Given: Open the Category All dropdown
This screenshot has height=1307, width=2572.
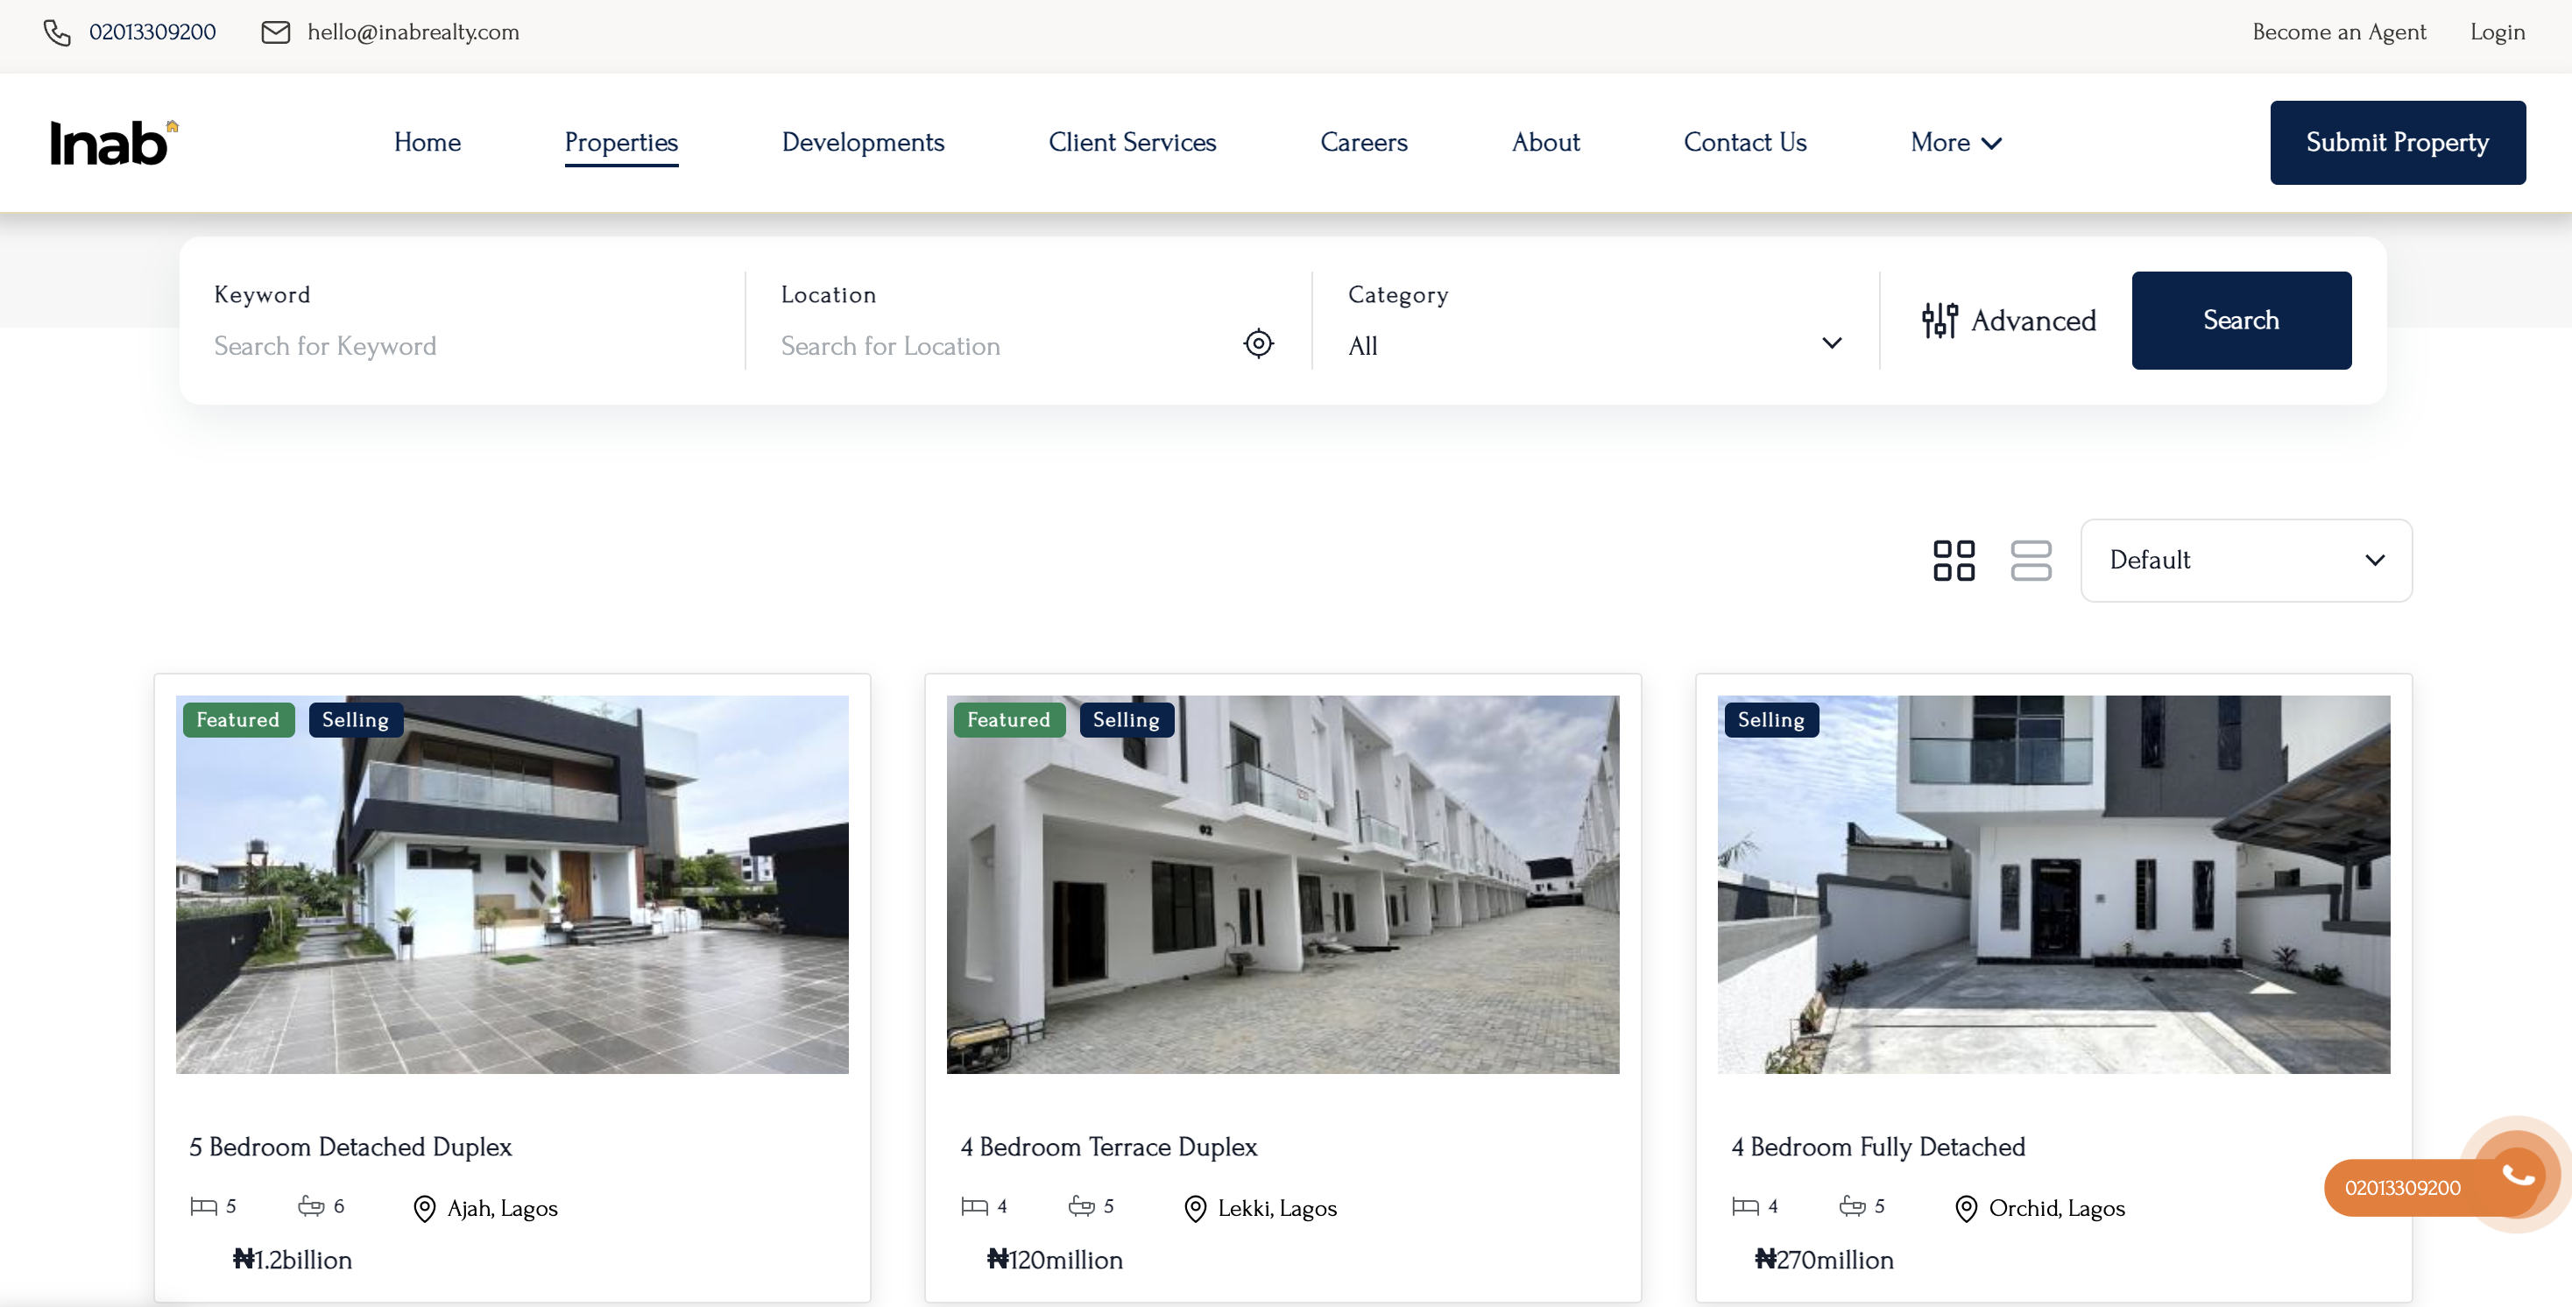Looking at the screenshot, I should point(1594,345).
